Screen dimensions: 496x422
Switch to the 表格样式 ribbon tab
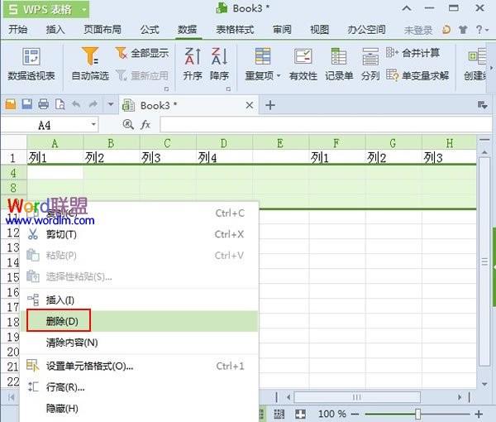235,30
